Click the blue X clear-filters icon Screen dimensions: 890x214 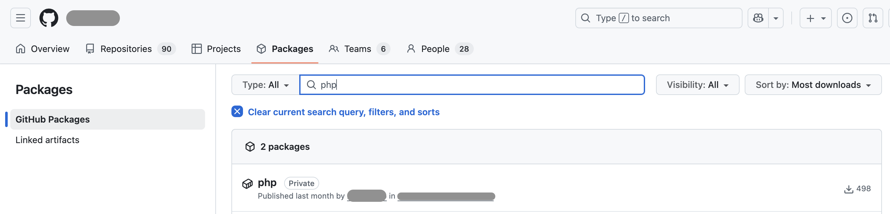point(237,112)
